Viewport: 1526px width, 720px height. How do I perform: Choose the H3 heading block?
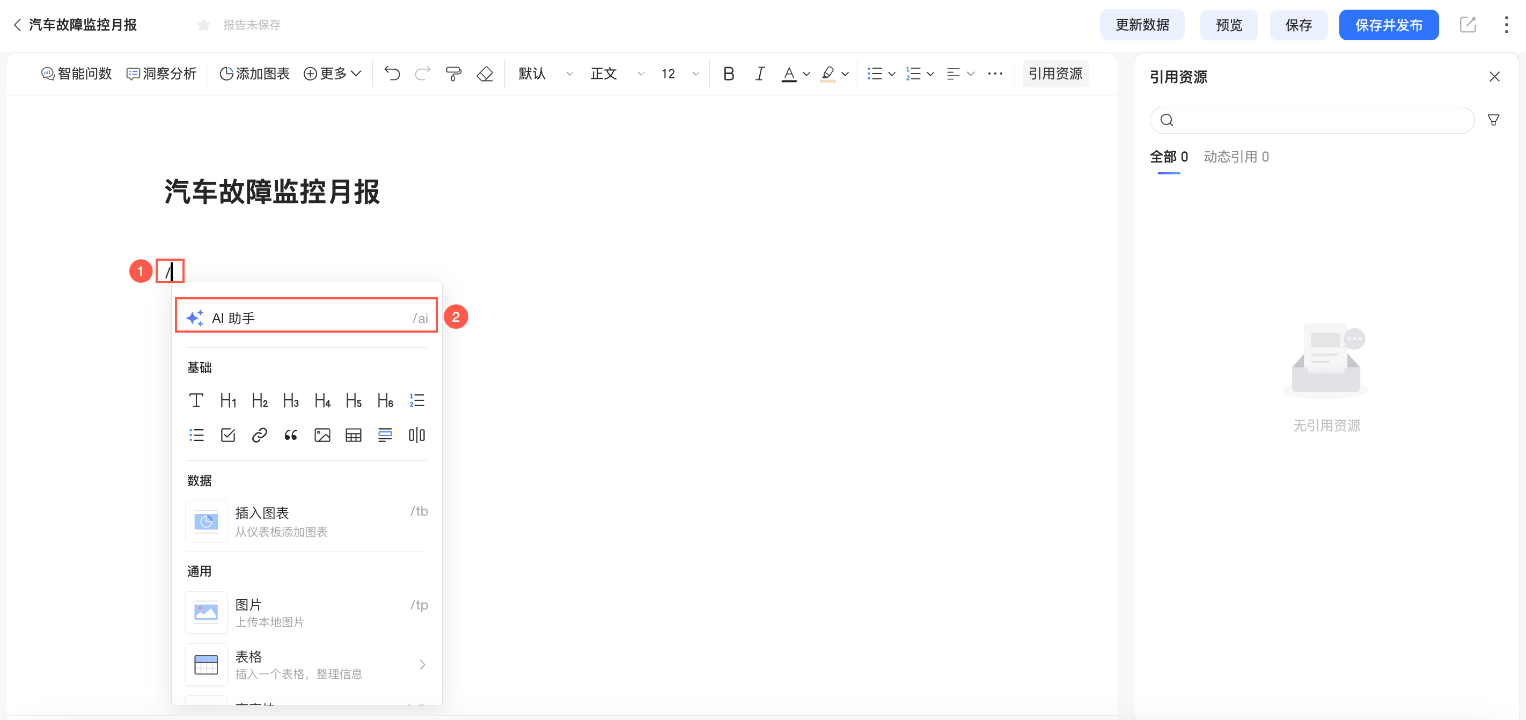(291, 401)
